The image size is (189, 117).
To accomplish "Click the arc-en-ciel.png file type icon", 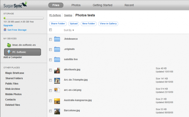I will 57,90.
